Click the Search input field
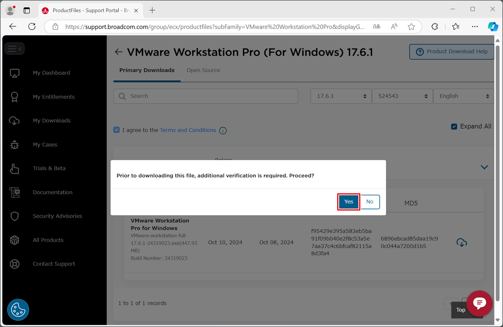The image size is (503, 327). tap(206, 96)
